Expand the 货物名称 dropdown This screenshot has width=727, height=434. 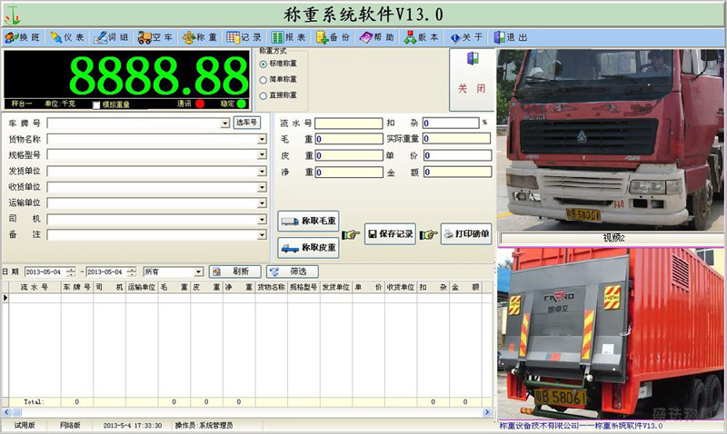(262, 139)
